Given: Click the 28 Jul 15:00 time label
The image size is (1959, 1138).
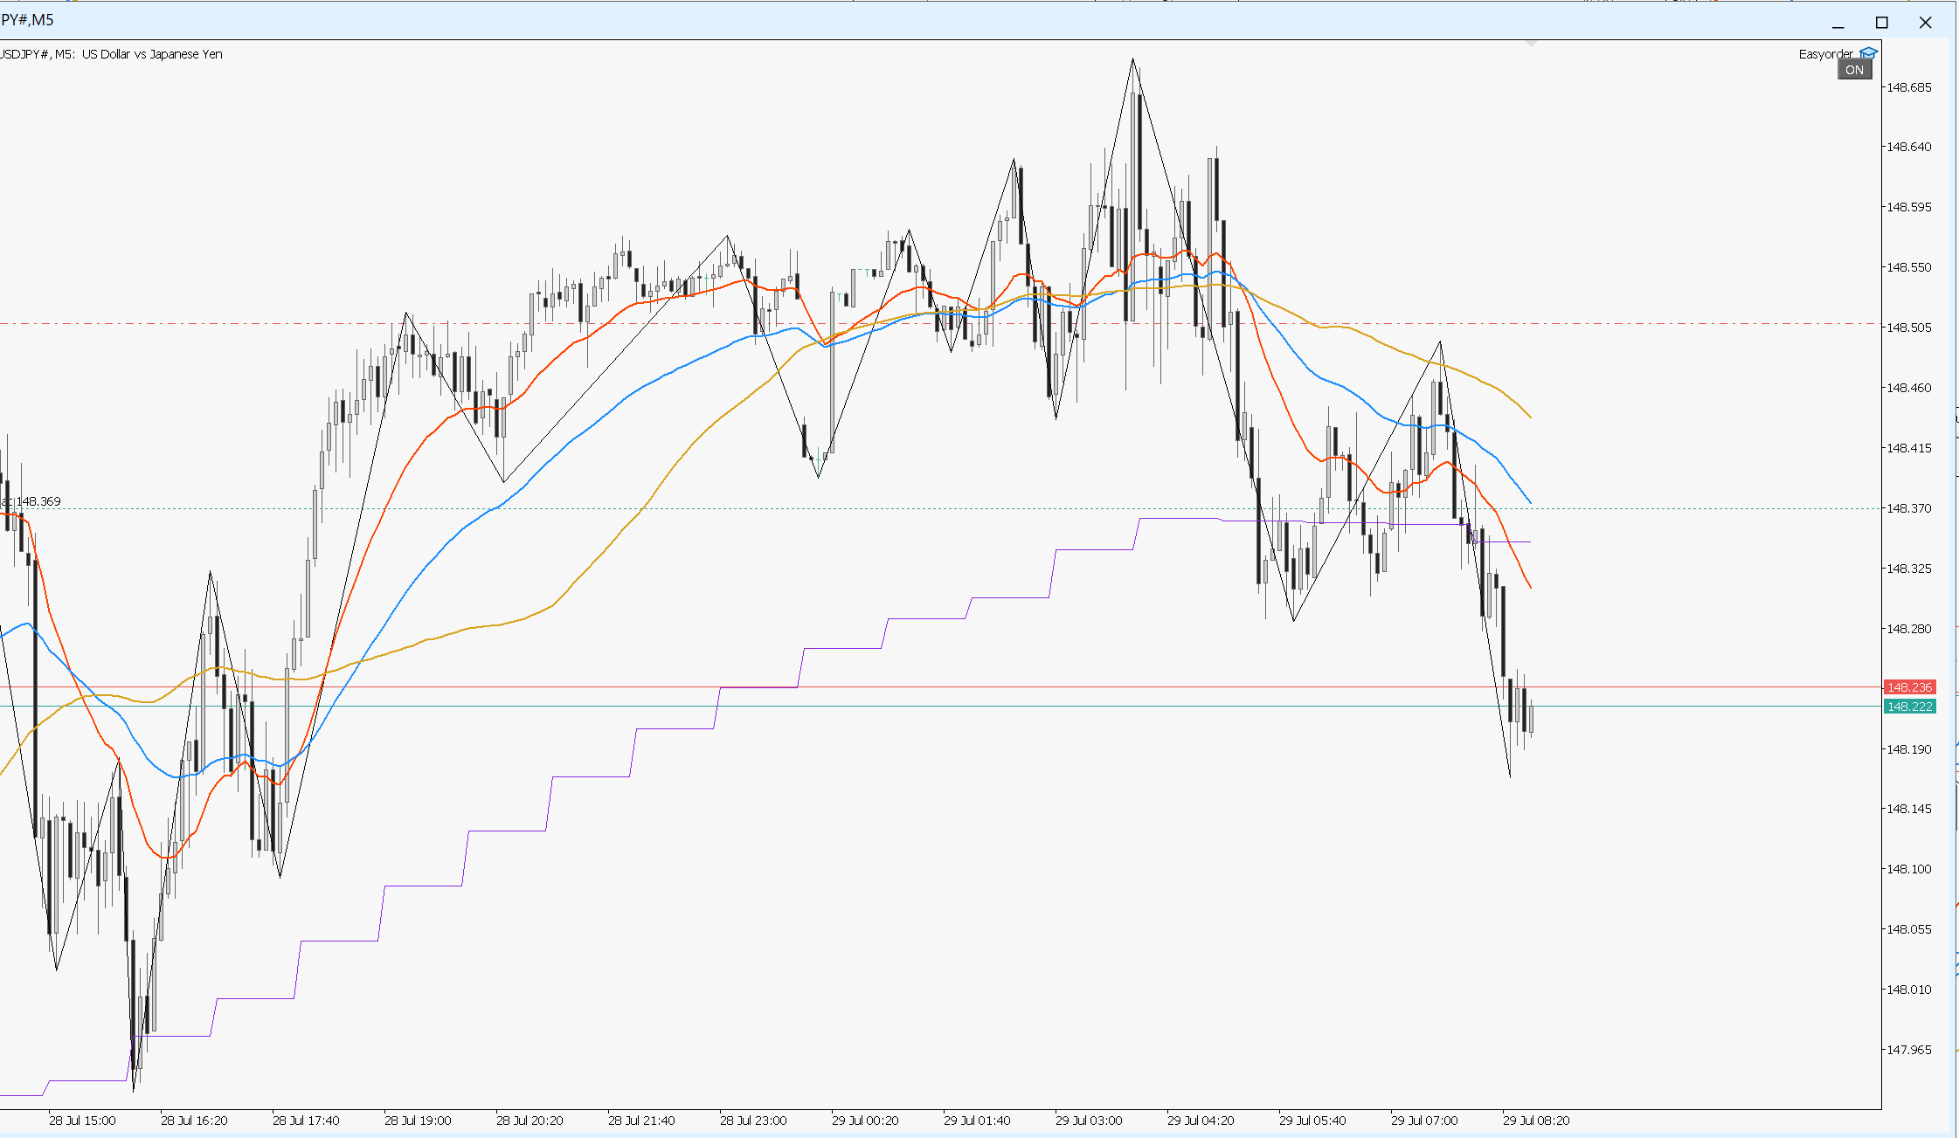Looking at the screenshot, I should (x=82, y=1121).
